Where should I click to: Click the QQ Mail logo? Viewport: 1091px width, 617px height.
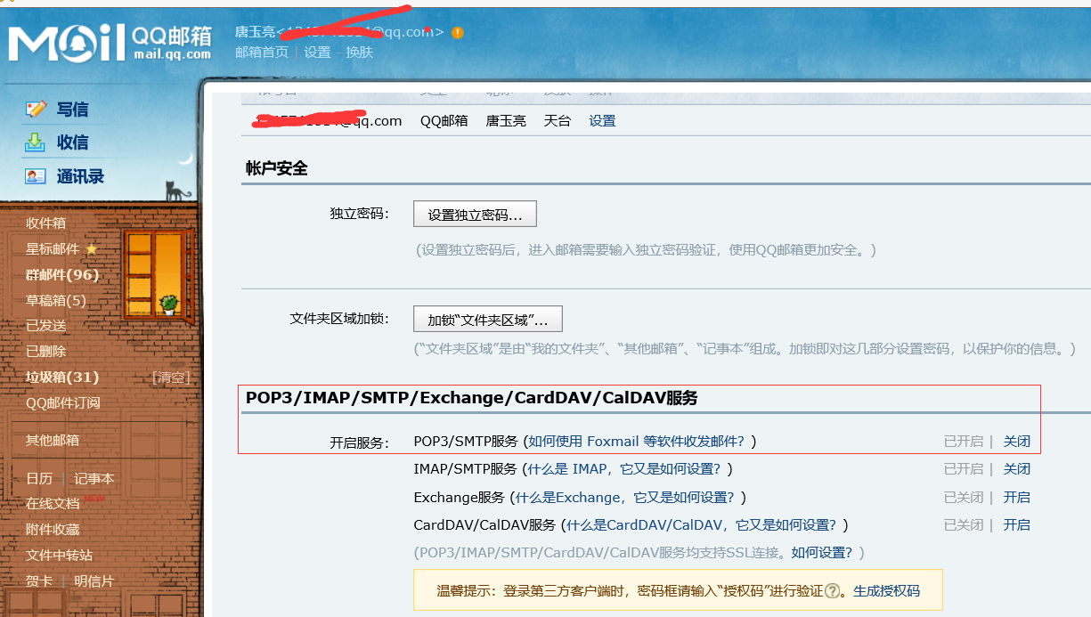pyautogui.click(x=110, y=43)
